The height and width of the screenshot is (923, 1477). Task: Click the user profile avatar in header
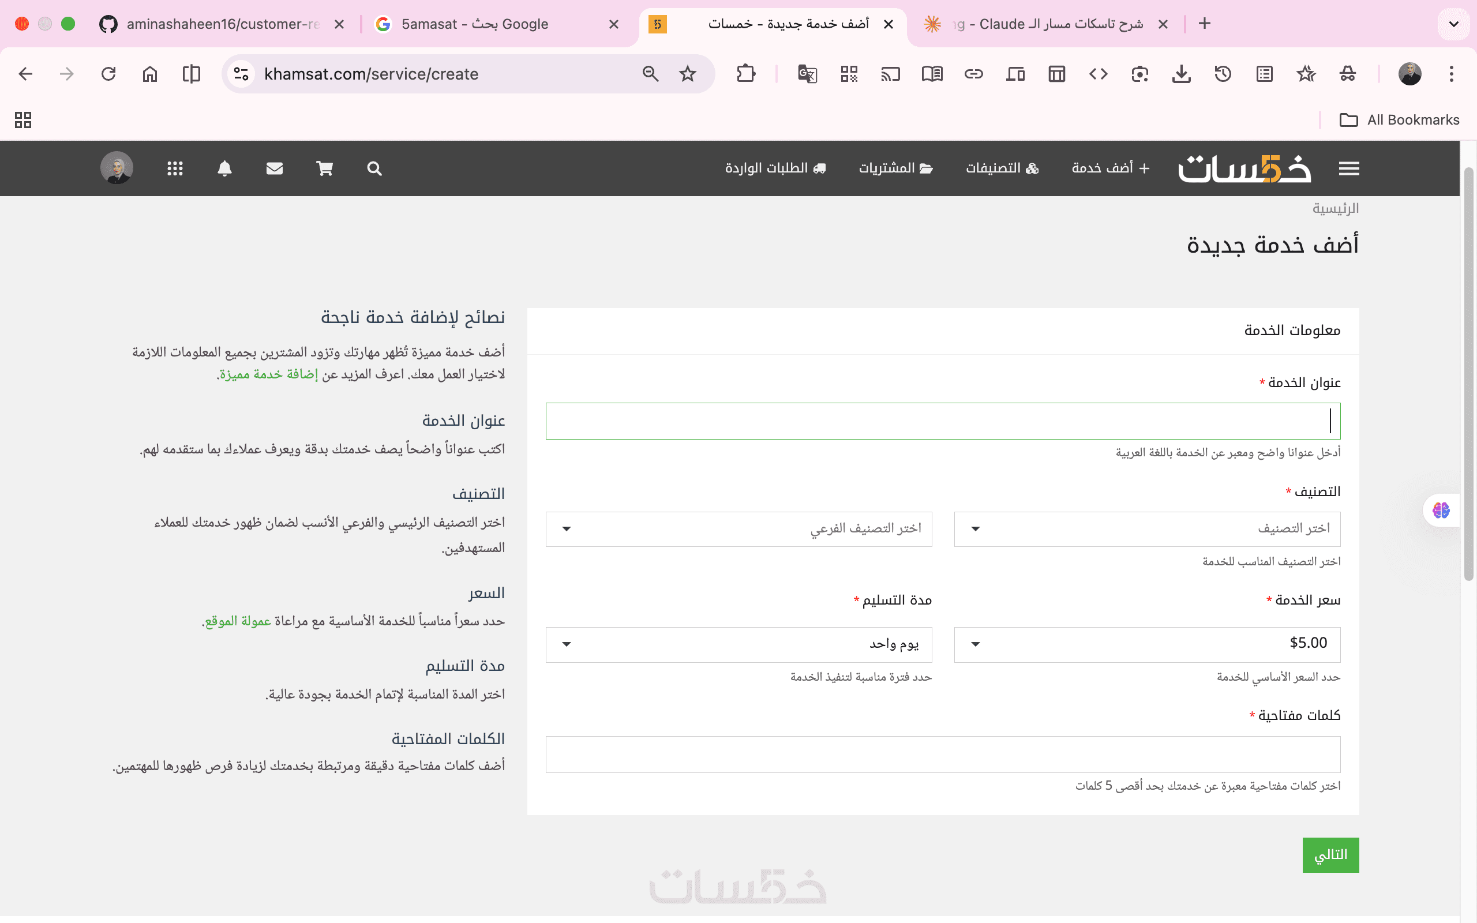point(117,168)
